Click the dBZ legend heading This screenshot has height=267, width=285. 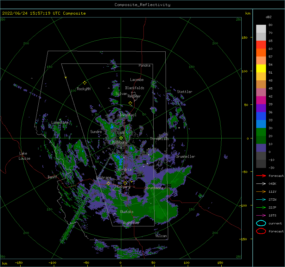tap(269, 17)
